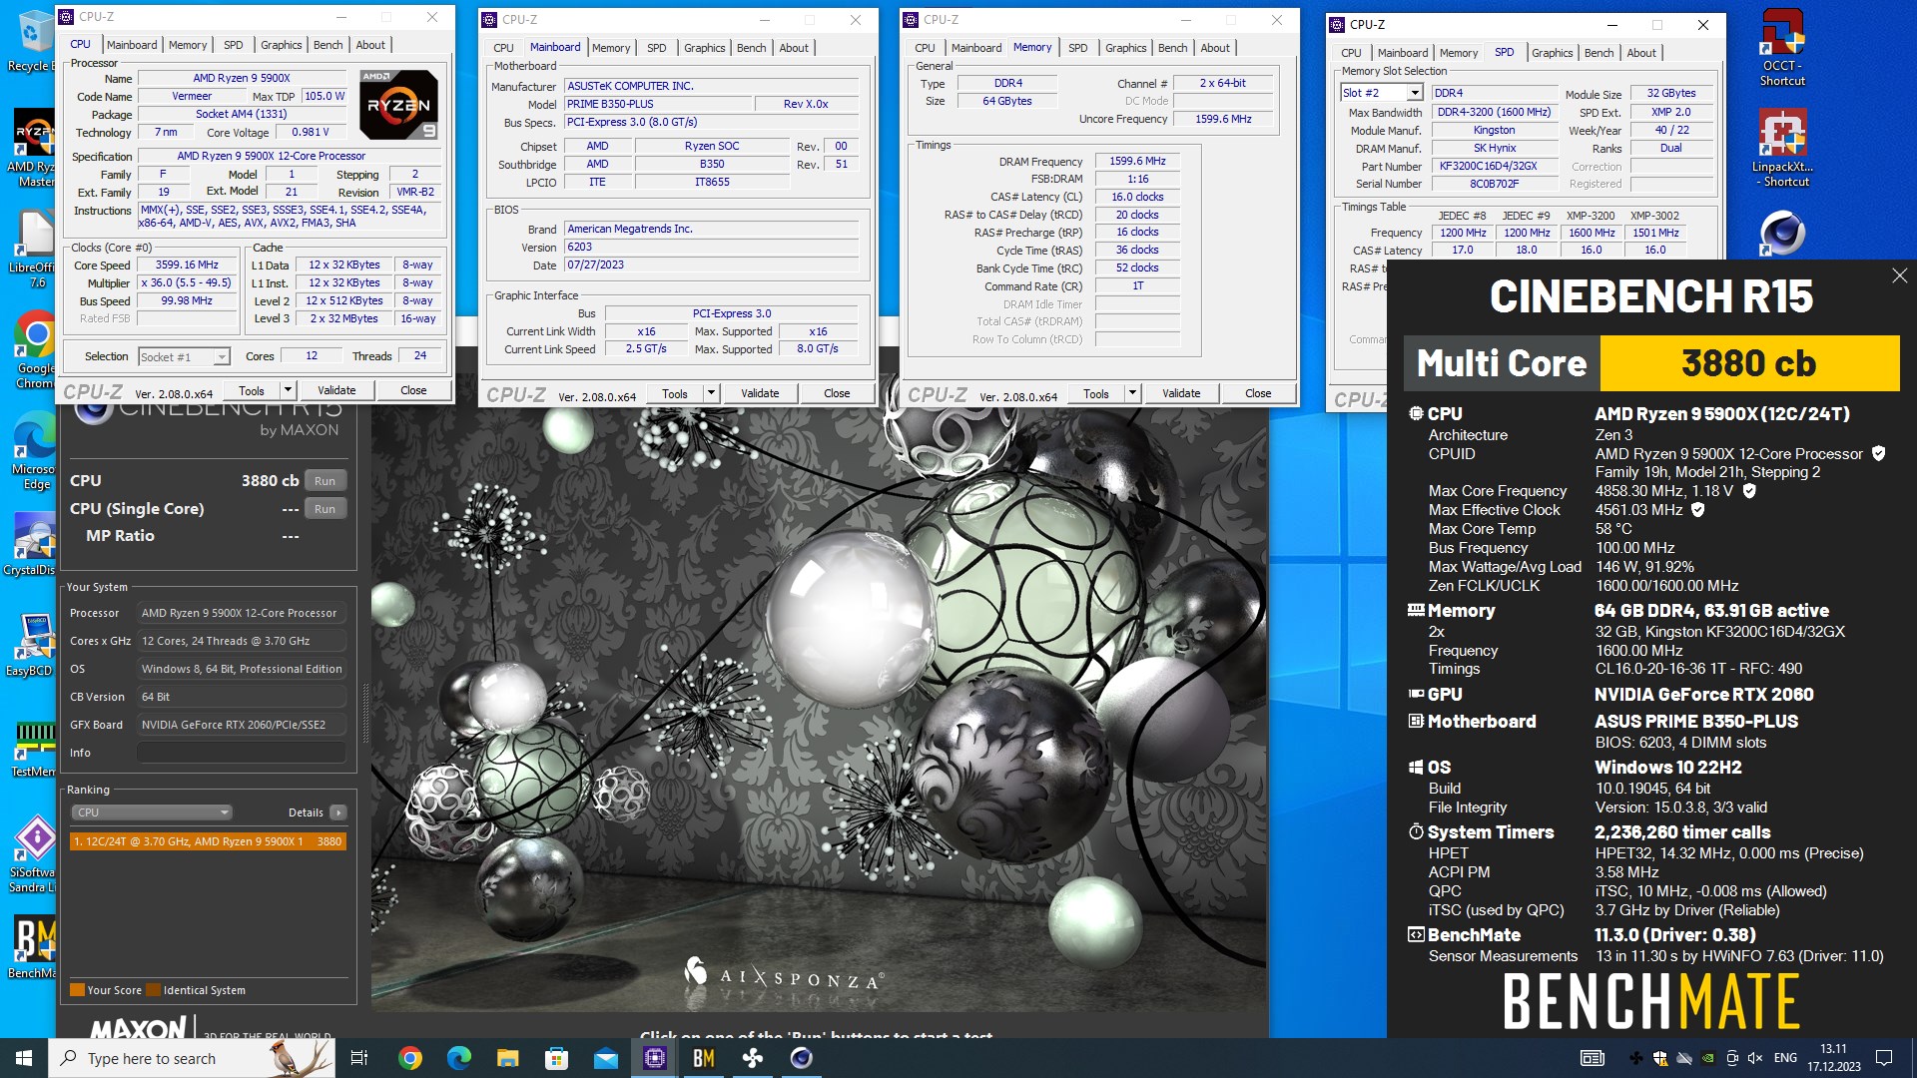Run the CPU (Single Core) test
Screen dimensions: 1917x1078
tap(324, 509)
